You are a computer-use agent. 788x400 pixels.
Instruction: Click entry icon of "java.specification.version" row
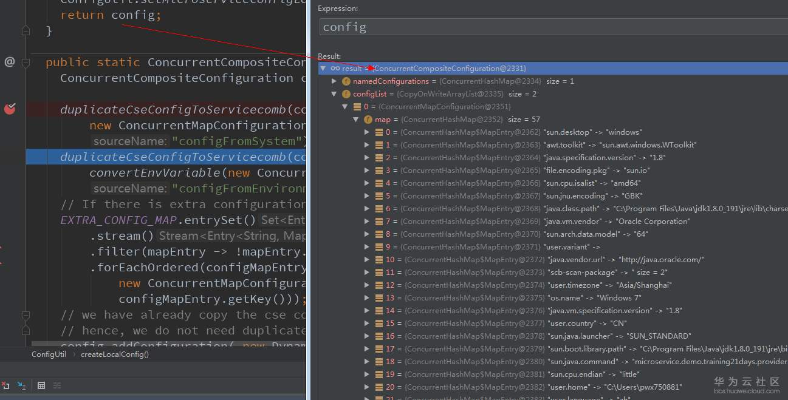click(379, 158)
